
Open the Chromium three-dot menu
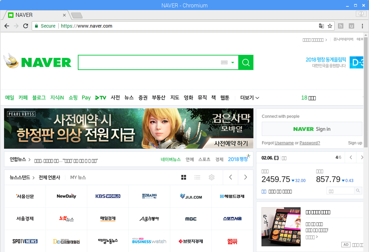tap(362, 26)
